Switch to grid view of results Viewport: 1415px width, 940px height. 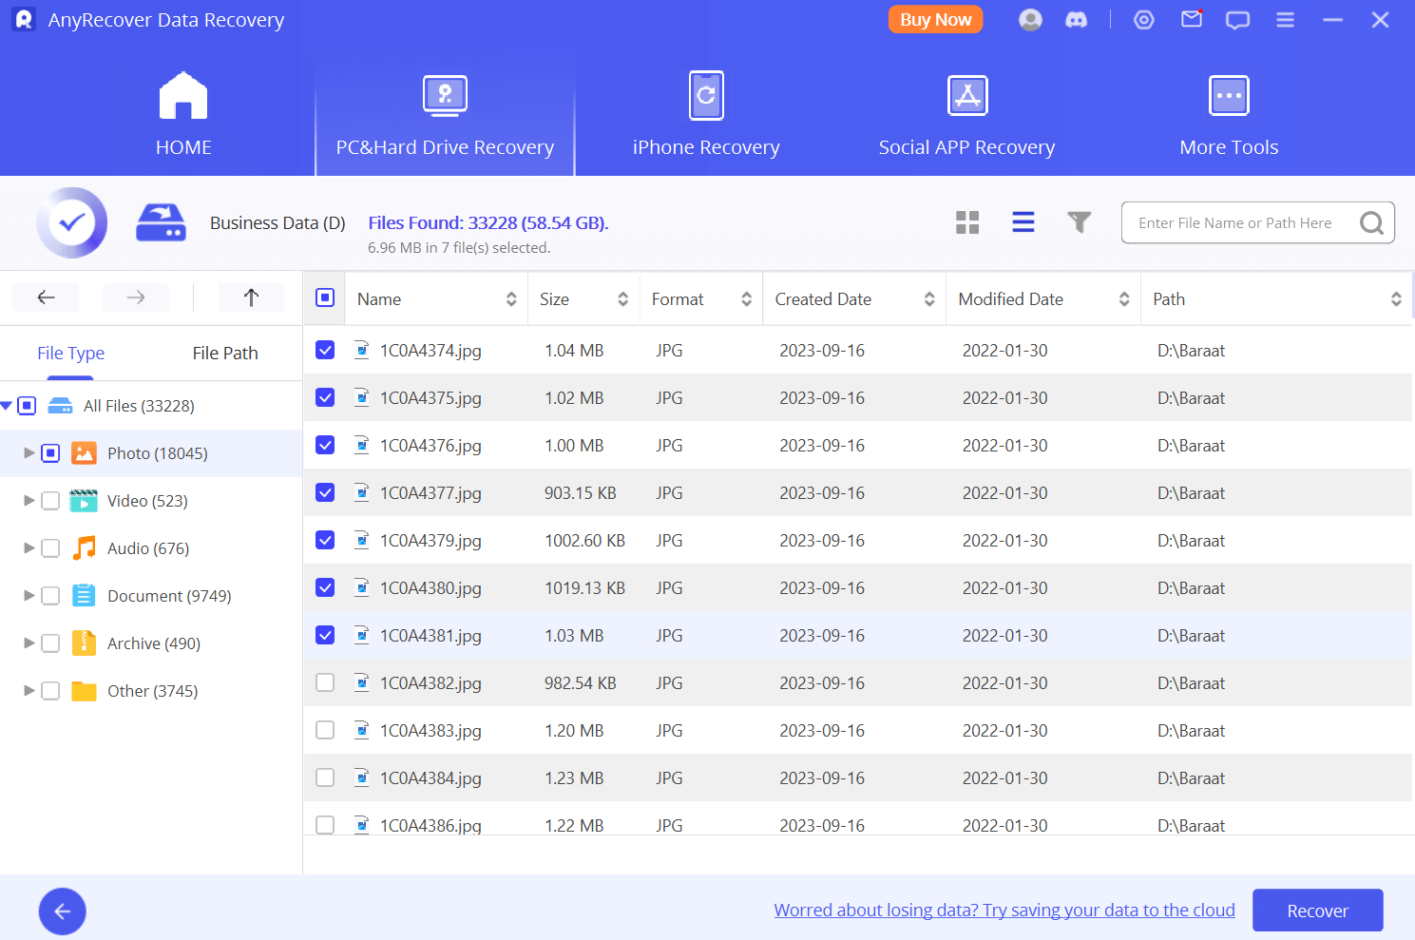(967, 221)
